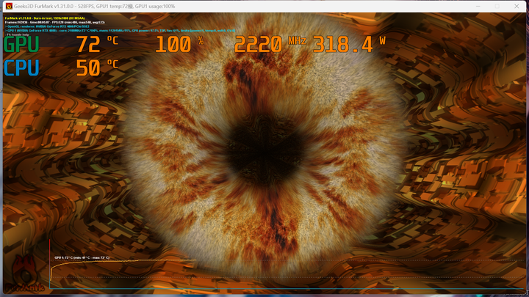Click the 'OpenGL renderer' info line
The image size is (529, 297).
click(47, 26)
